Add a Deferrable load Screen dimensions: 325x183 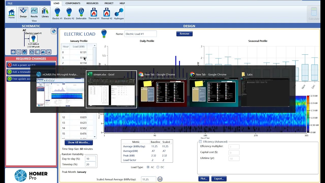pos(81,14)
